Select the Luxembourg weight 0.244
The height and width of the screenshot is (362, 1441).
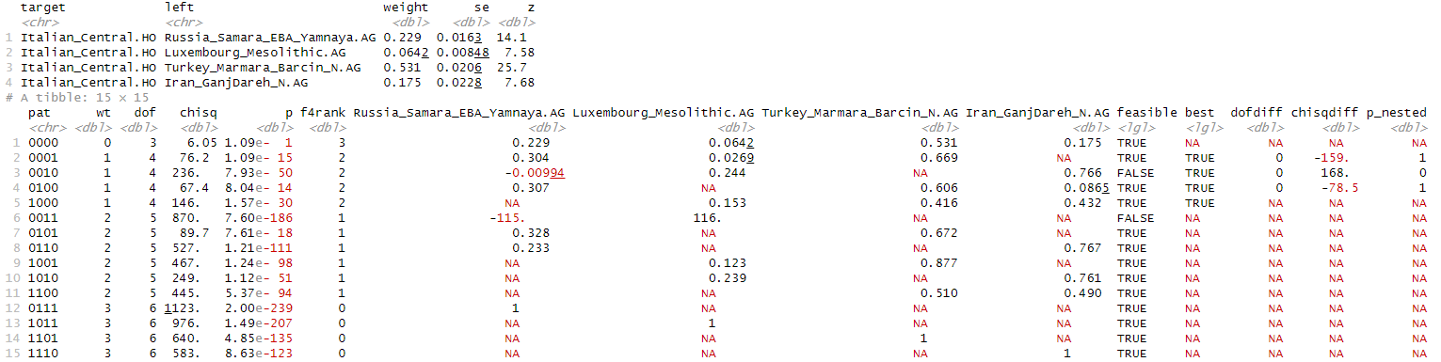(x=728, y=172)
